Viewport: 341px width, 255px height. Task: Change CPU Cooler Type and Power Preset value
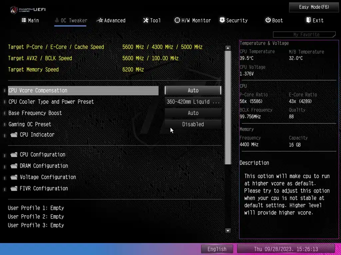(x=193, y=102)
